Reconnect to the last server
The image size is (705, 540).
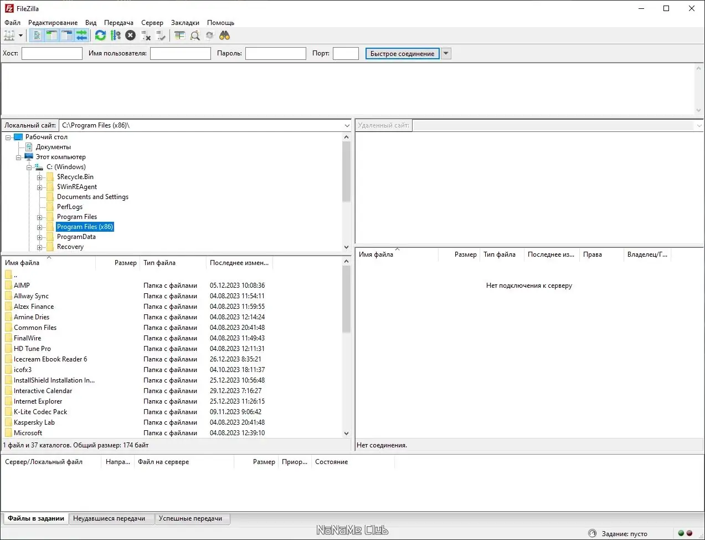tap(161, 35)
